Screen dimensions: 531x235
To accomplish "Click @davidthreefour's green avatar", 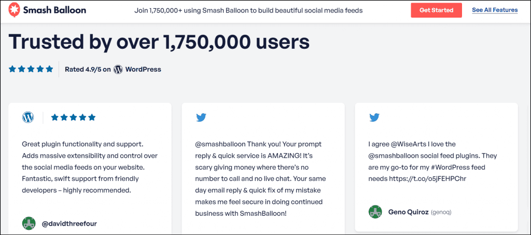I will pyautogui.click(x=29, y=224).
